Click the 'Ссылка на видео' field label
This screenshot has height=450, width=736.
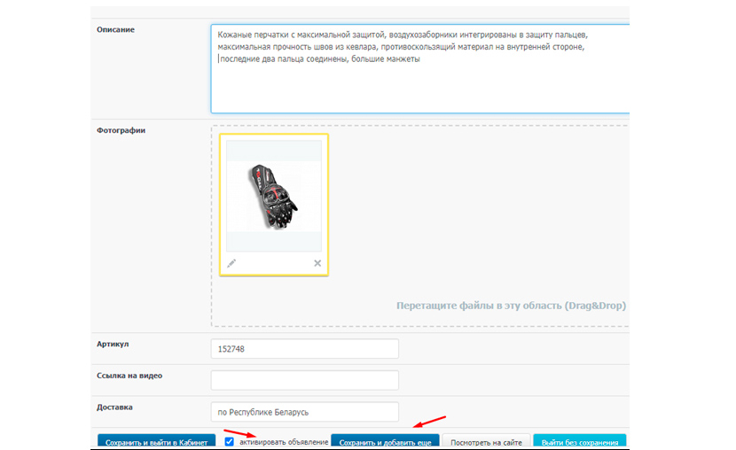coord(129,376)
